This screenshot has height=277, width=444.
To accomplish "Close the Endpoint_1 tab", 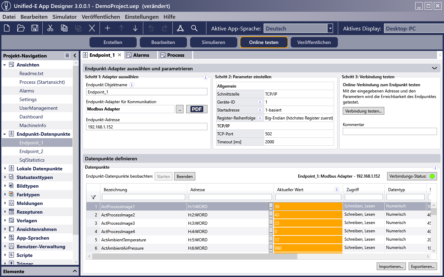I will pyautogui.click(x=119, y=55).
